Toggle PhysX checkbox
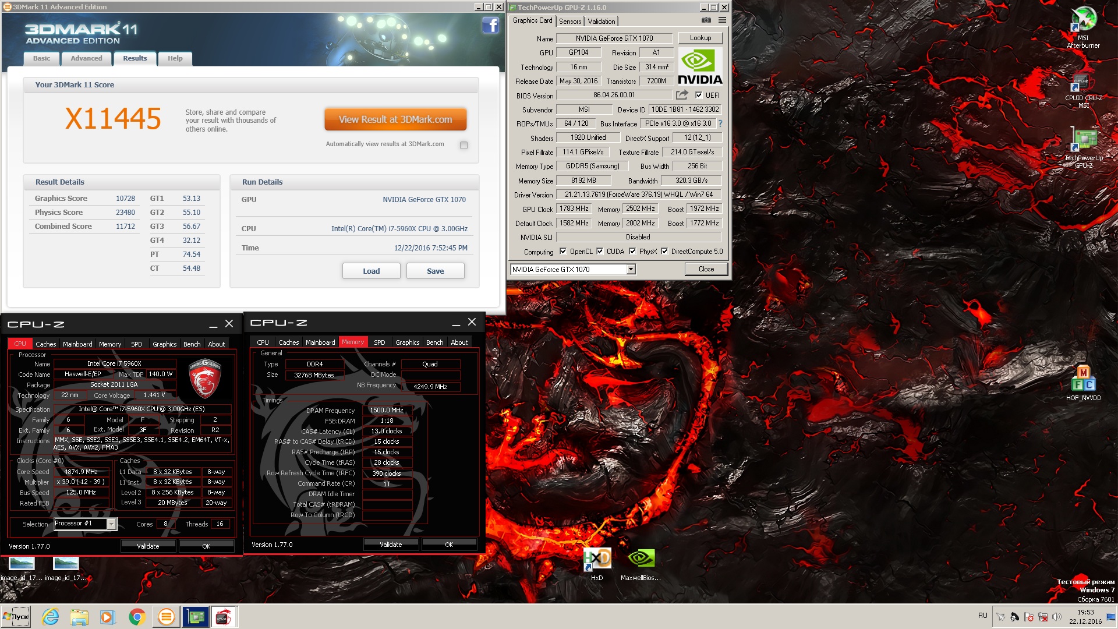Image resolution: width=1118 pixels, height=629 pixels. pos(632,252)
